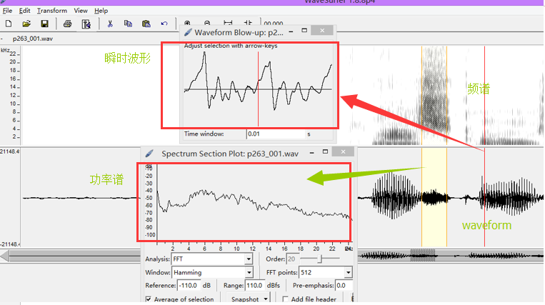545x305 pixels.
Task: Click the overview waveform selection region
Action: click(422, 256)
